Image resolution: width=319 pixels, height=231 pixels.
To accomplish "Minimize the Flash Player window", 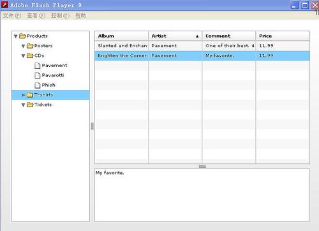I will [294, 6].
